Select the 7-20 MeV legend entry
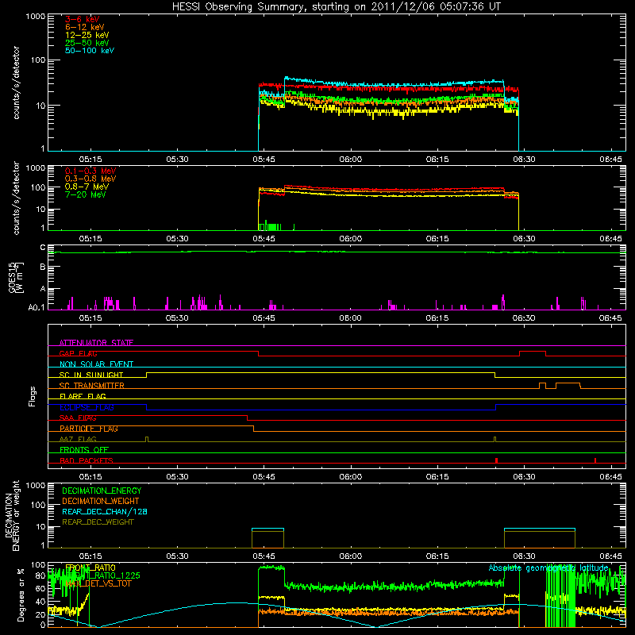The height and width of the screenshot is (635, 635). click(x=86, y=194)
